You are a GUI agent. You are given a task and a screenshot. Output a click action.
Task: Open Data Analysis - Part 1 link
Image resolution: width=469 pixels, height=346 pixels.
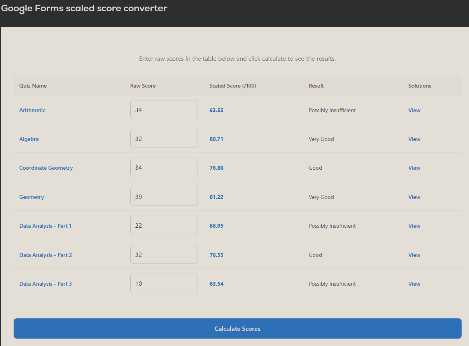45,226
